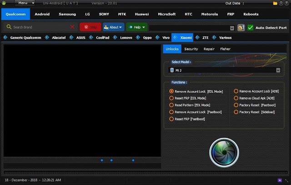Choose the Various brand
291x185 pixels.
click(x=226, y=38)
